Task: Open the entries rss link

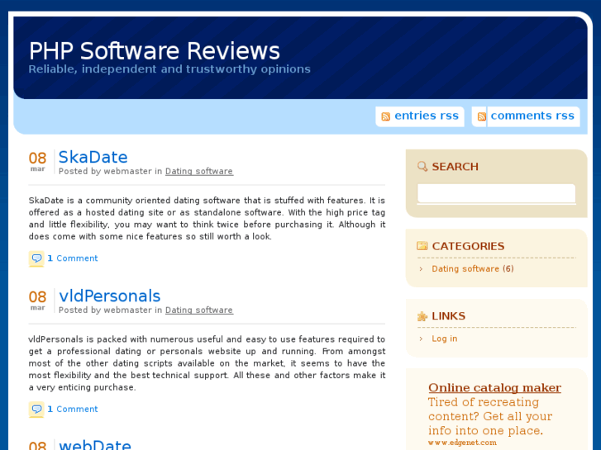Action: 427,116
